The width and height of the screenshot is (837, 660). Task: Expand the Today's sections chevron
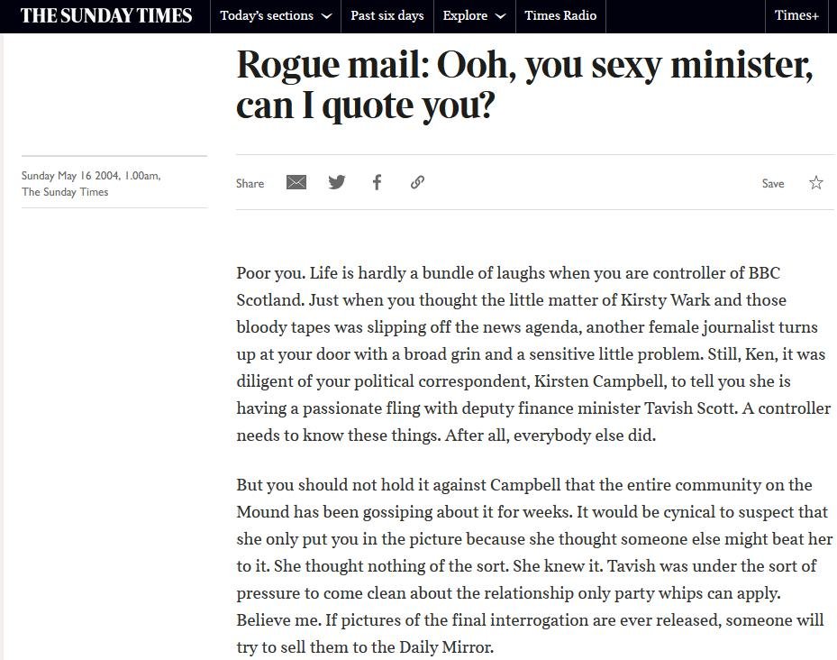tap(326, 16)
